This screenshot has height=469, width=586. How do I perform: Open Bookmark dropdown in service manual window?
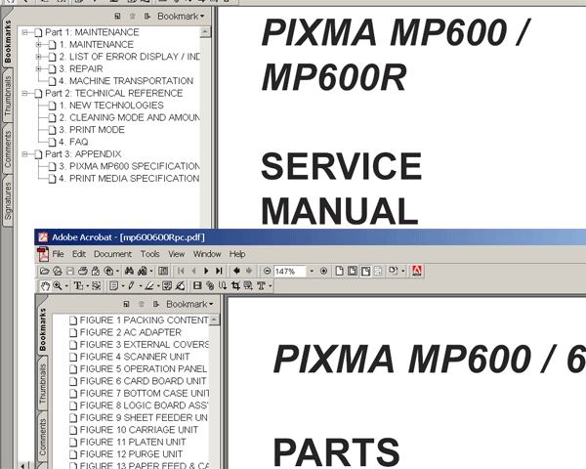[181, 16]
